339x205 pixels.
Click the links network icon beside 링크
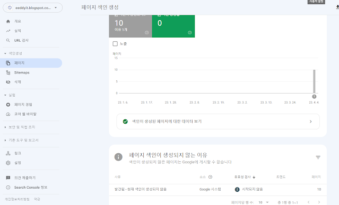click(x=8, y=153)
